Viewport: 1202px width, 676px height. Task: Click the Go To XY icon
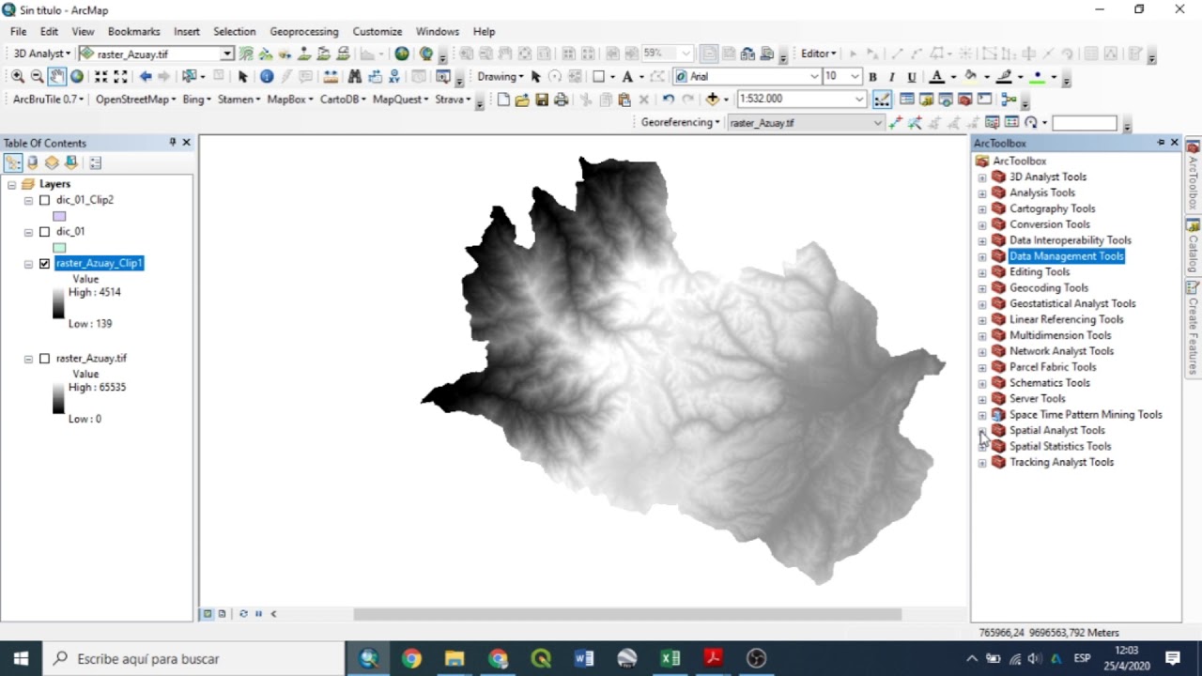395,76
